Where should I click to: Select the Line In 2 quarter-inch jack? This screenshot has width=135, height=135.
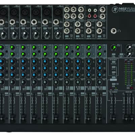point(12,22)
